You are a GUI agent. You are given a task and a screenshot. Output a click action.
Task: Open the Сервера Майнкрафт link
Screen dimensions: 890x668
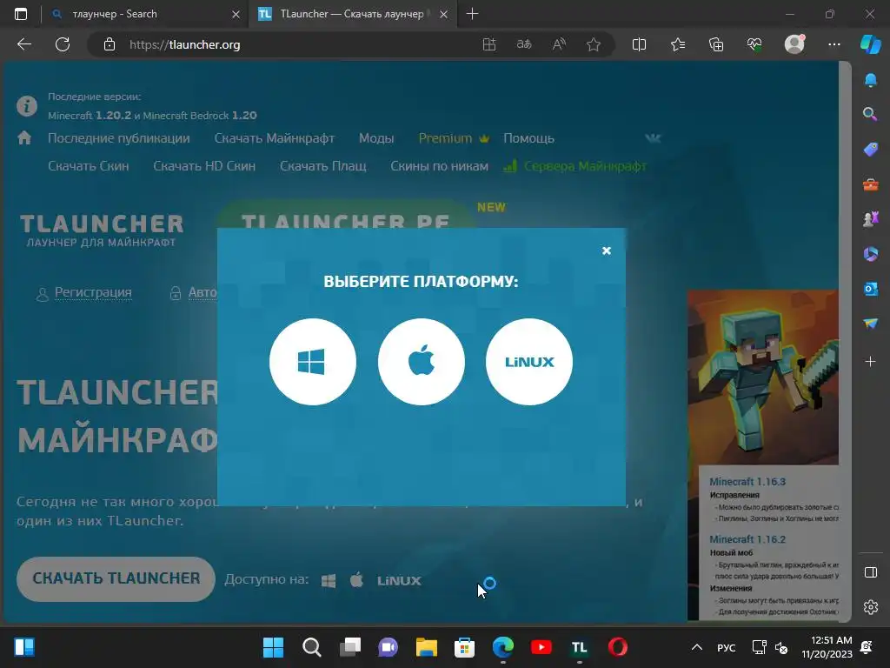[575, 166]
